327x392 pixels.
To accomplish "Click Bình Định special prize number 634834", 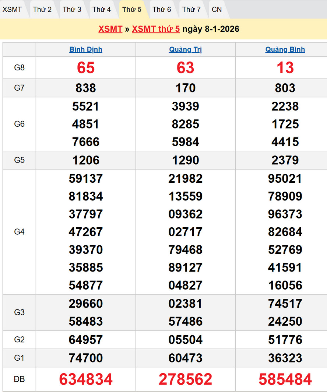I will click(x=86, y=379).
